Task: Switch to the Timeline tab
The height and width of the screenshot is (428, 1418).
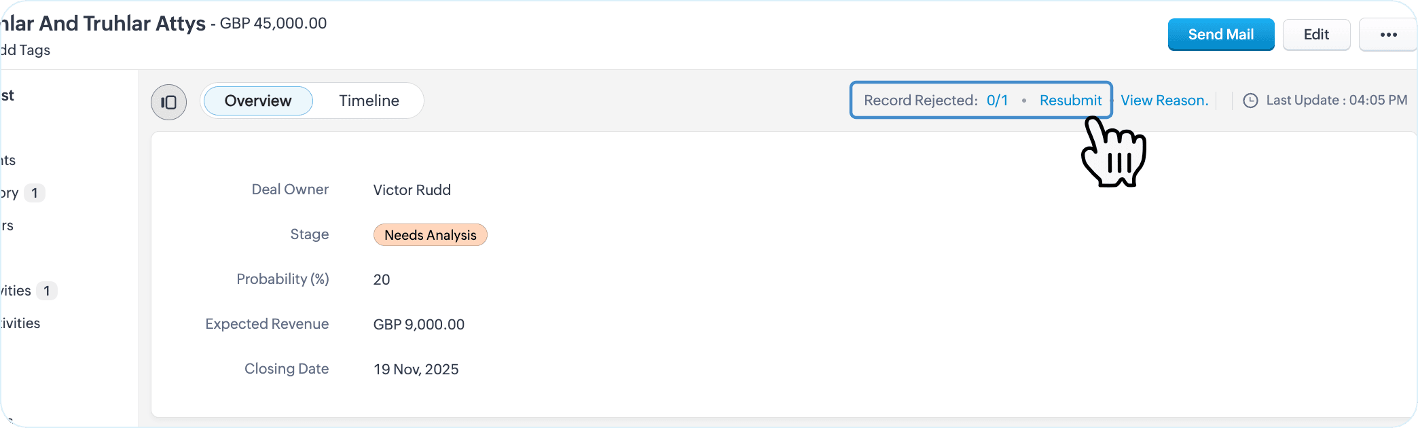Action: click(369, 101)
